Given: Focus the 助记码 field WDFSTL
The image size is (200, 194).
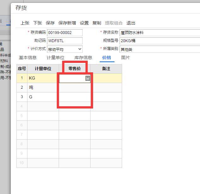Looking at the screenshot, I should (65, 41).
